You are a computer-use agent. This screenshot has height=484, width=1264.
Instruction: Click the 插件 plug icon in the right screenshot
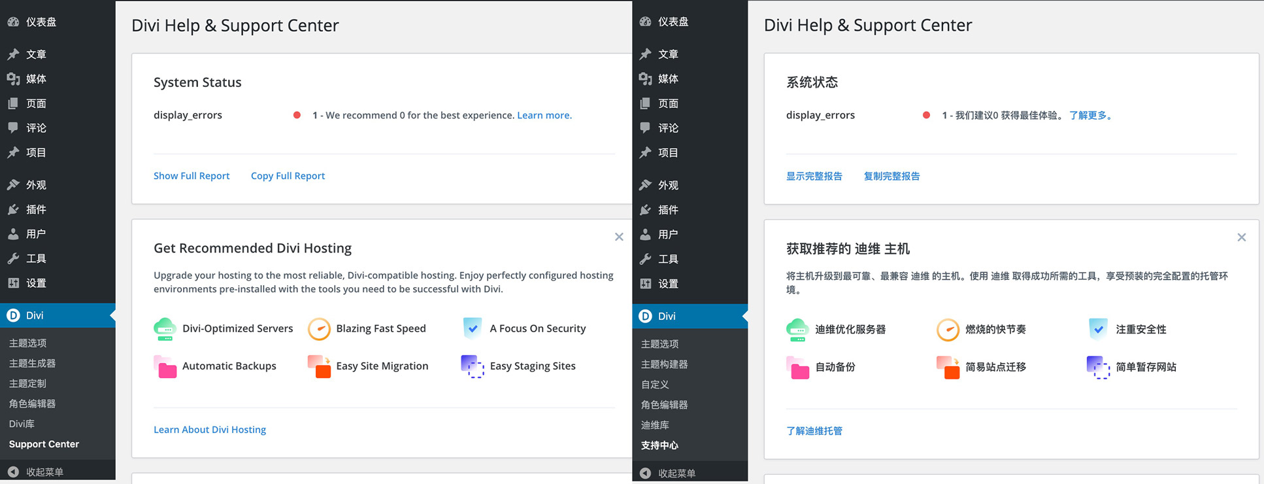pyautogui.click(x=645, y=210)
